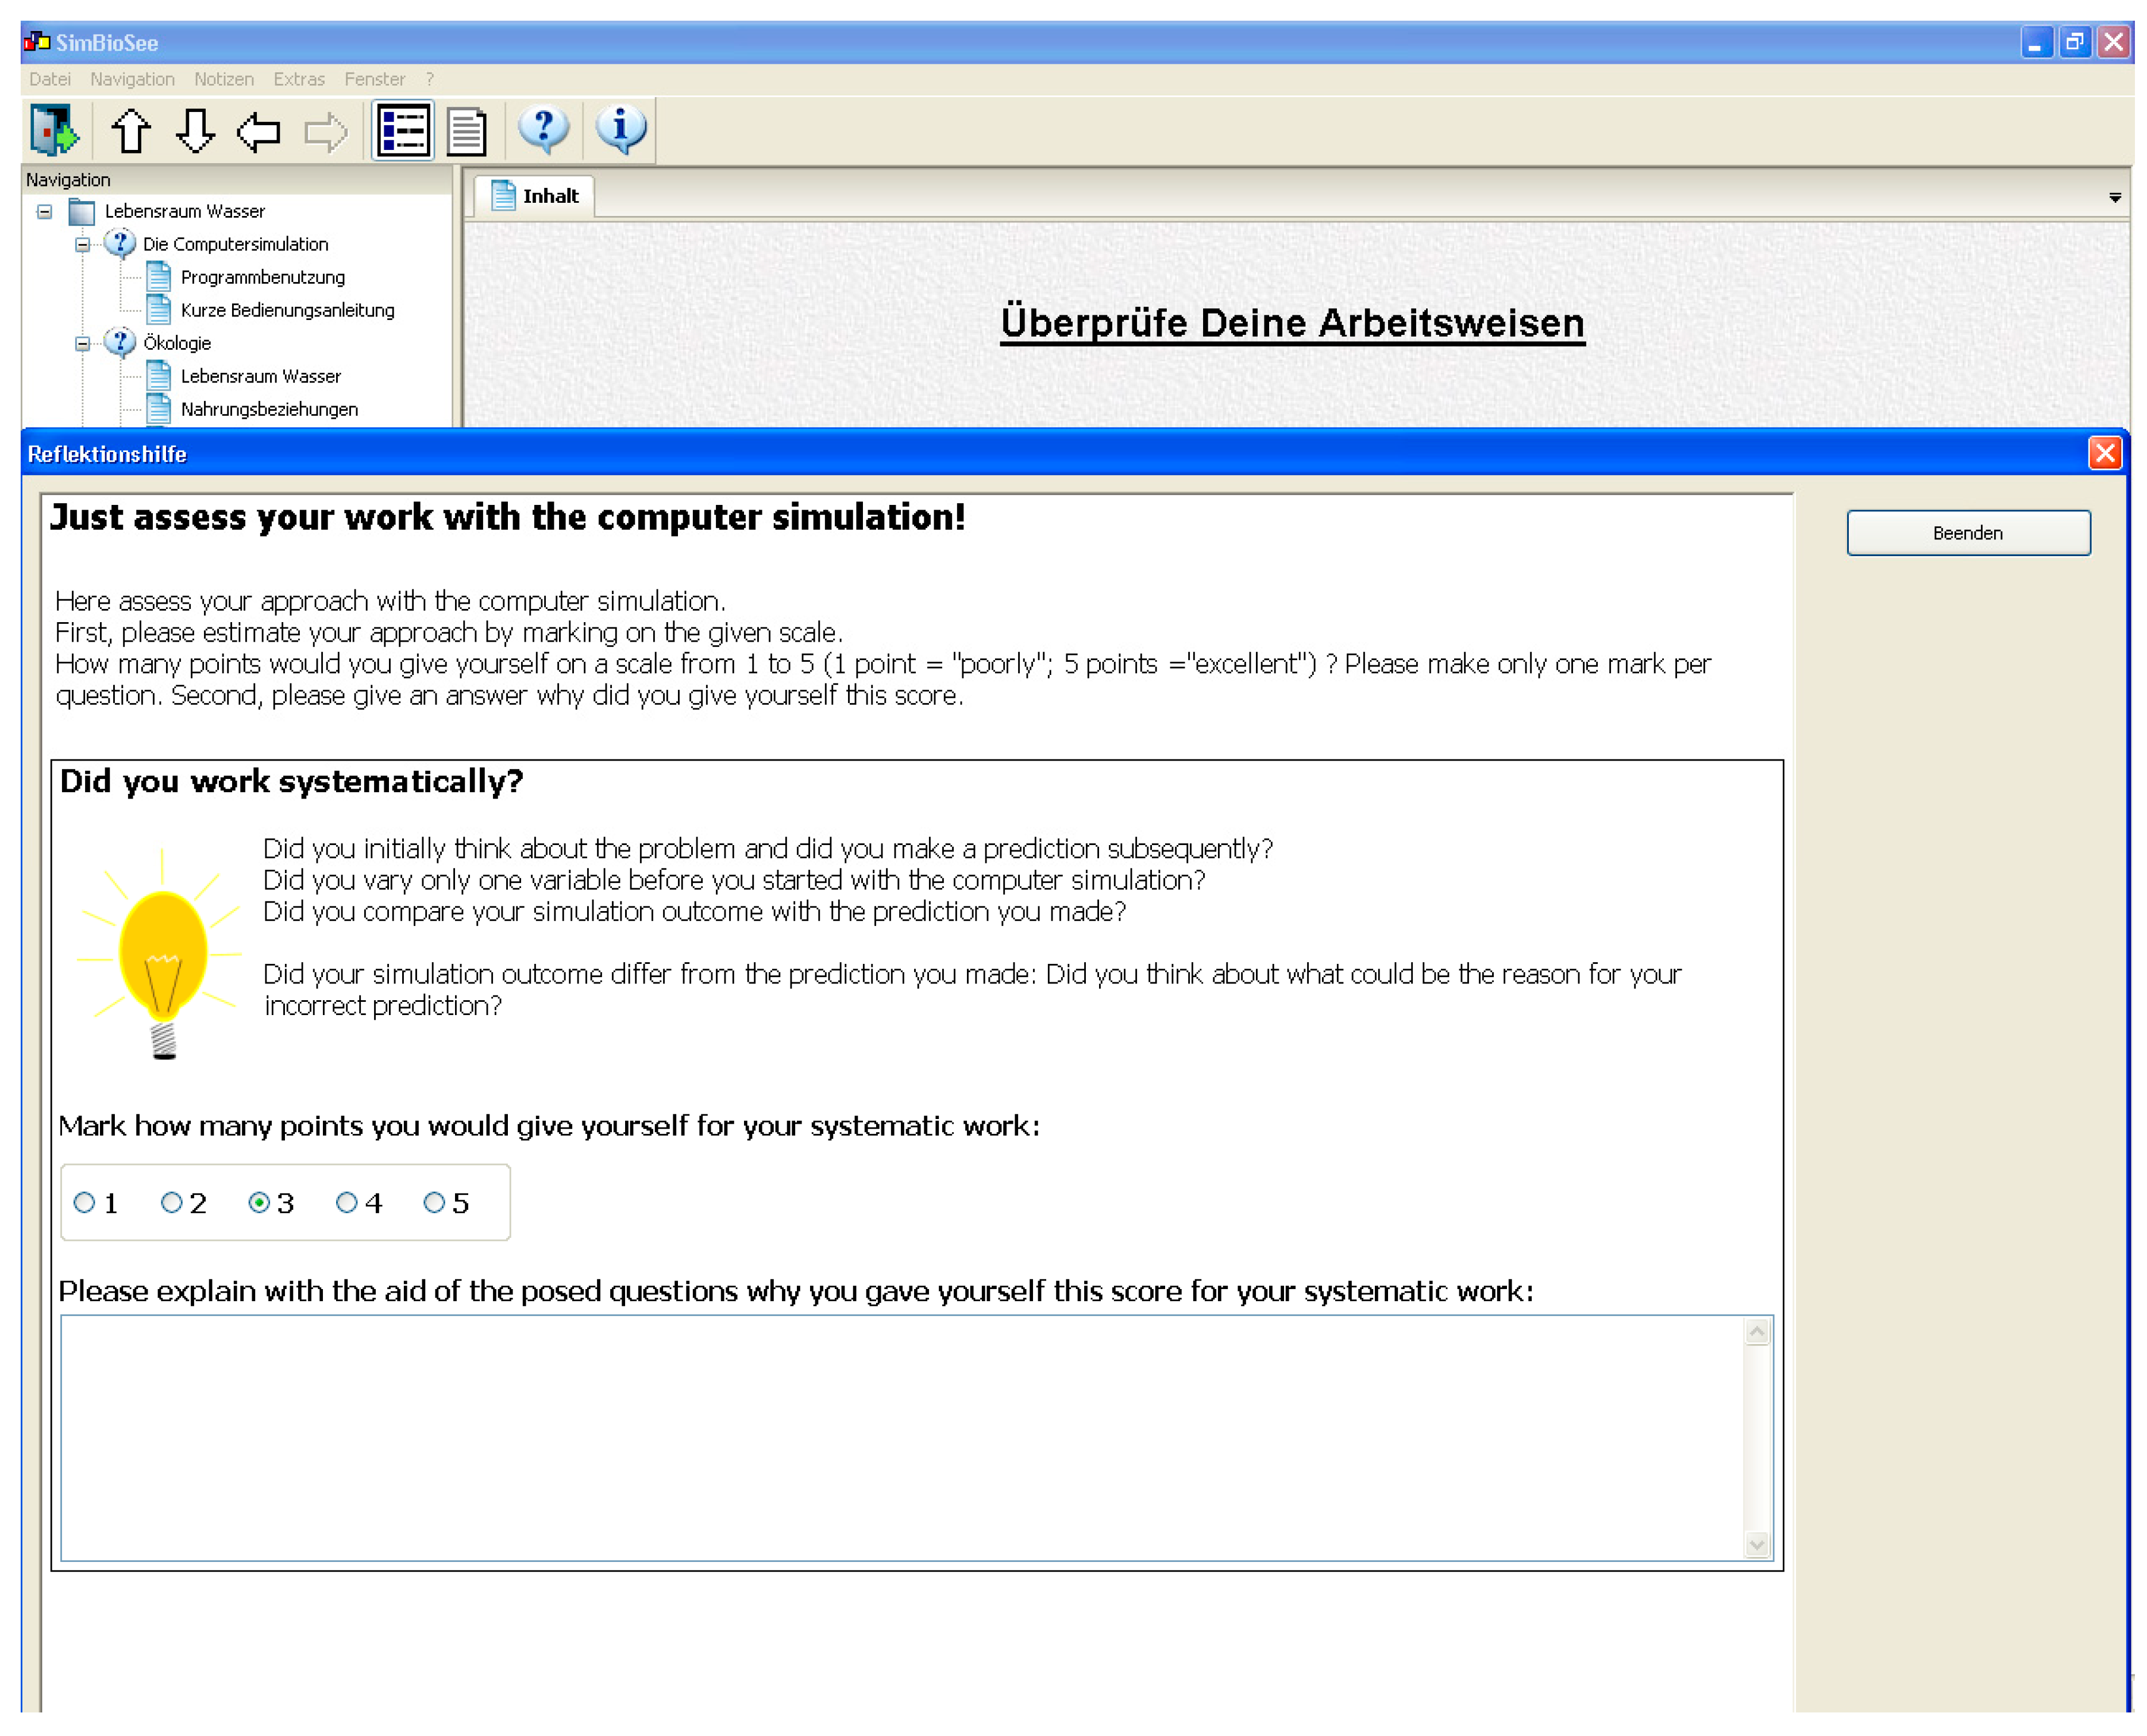Click the back left arrow icon

coord(259,131)
